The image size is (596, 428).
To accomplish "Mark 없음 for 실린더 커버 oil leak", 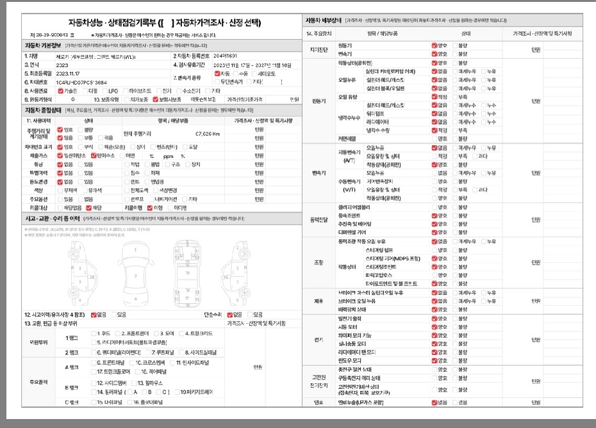I will [x=434, y=73].
